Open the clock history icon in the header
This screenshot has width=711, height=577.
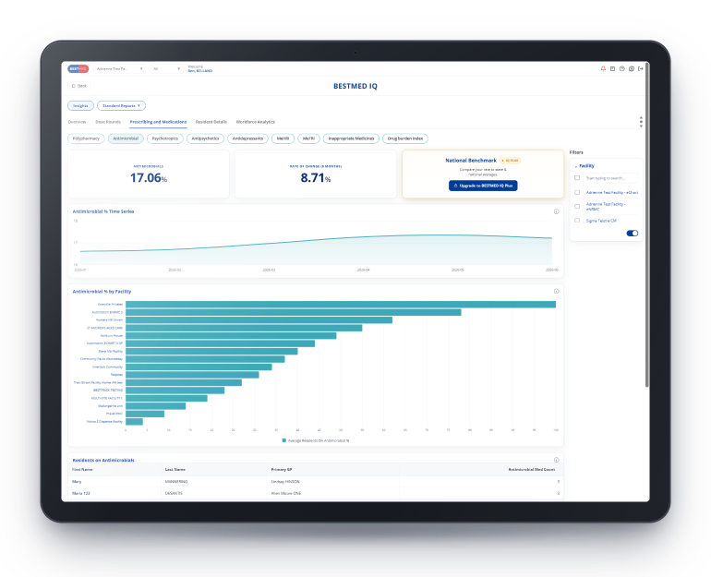622,69
